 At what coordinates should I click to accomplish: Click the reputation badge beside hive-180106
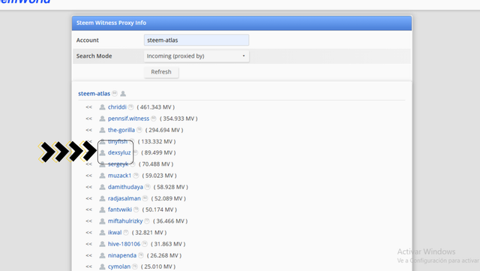(x=145, y=243)
